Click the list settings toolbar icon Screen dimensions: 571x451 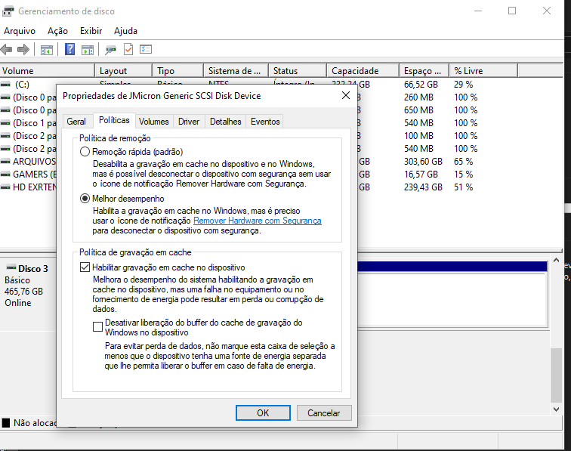point(145,49)
